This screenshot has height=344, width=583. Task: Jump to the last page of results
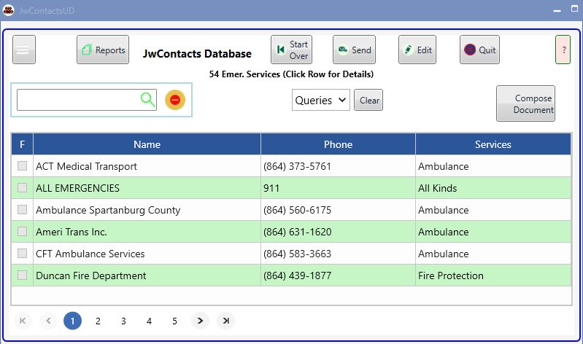coord(225,321)
